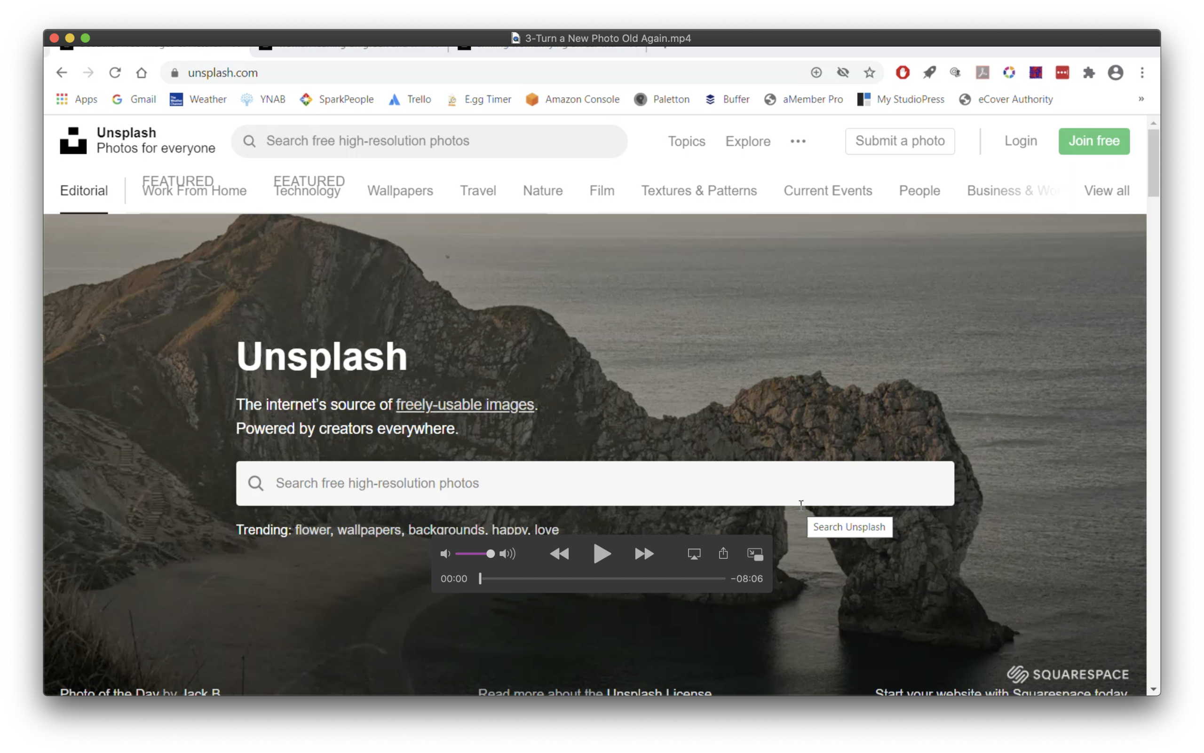Bookmark this page with the star icon

pyautogui.click(x=869, y=73)
